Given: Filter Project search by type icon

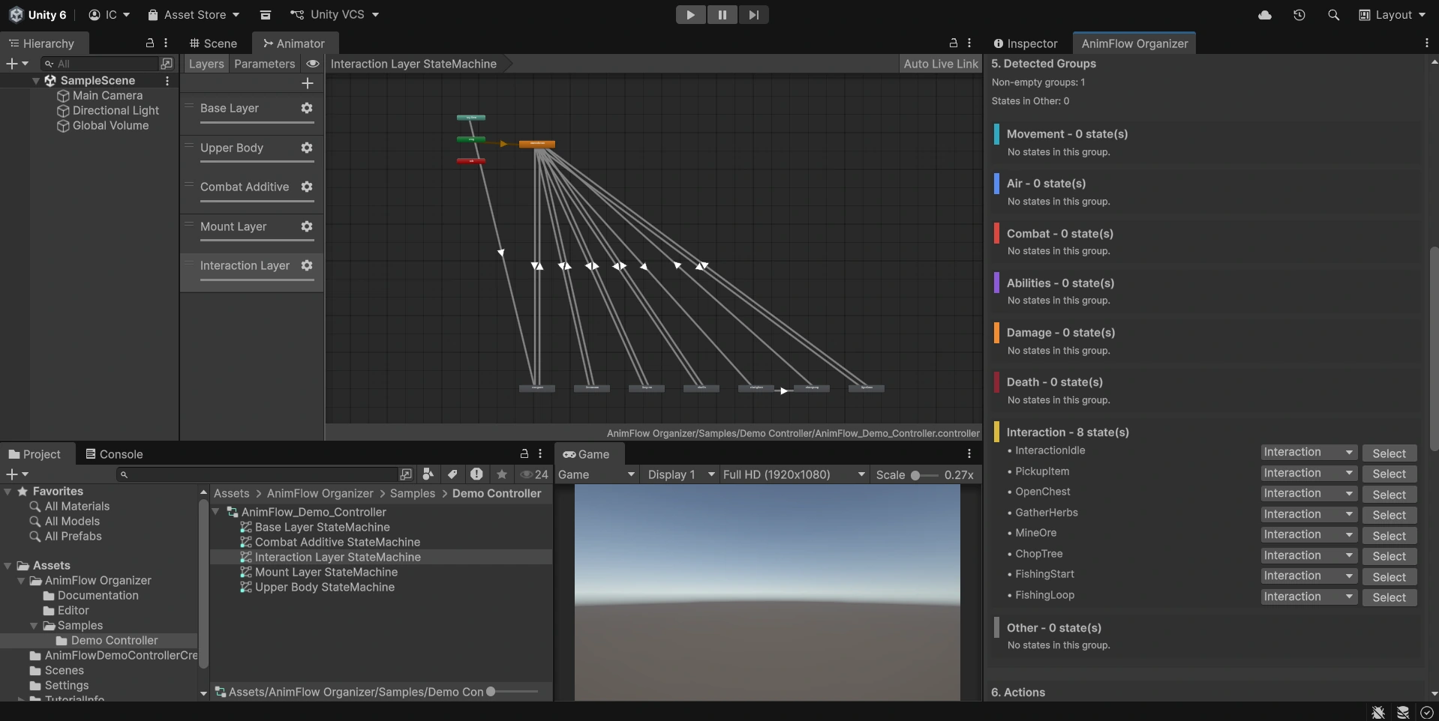Looking at the screenshot, I should point(428,474).
